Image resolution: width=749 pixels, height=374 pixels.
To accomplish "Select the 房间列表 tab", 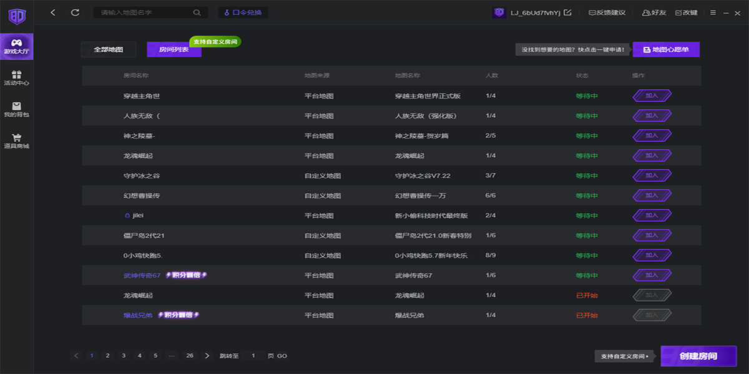I will 174,49.
